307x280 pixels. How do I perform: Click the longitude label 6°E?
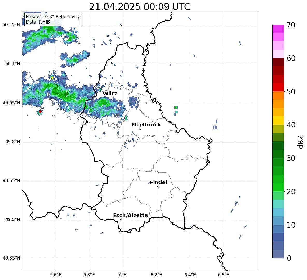(123, 275)
